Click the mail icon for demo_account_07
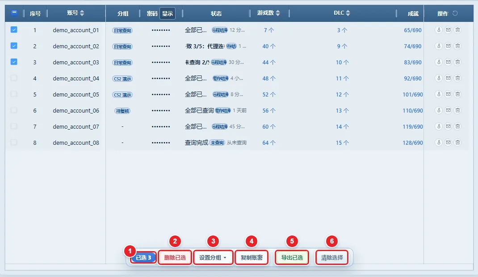Viewport: 478px width, 277px height. 448,126
